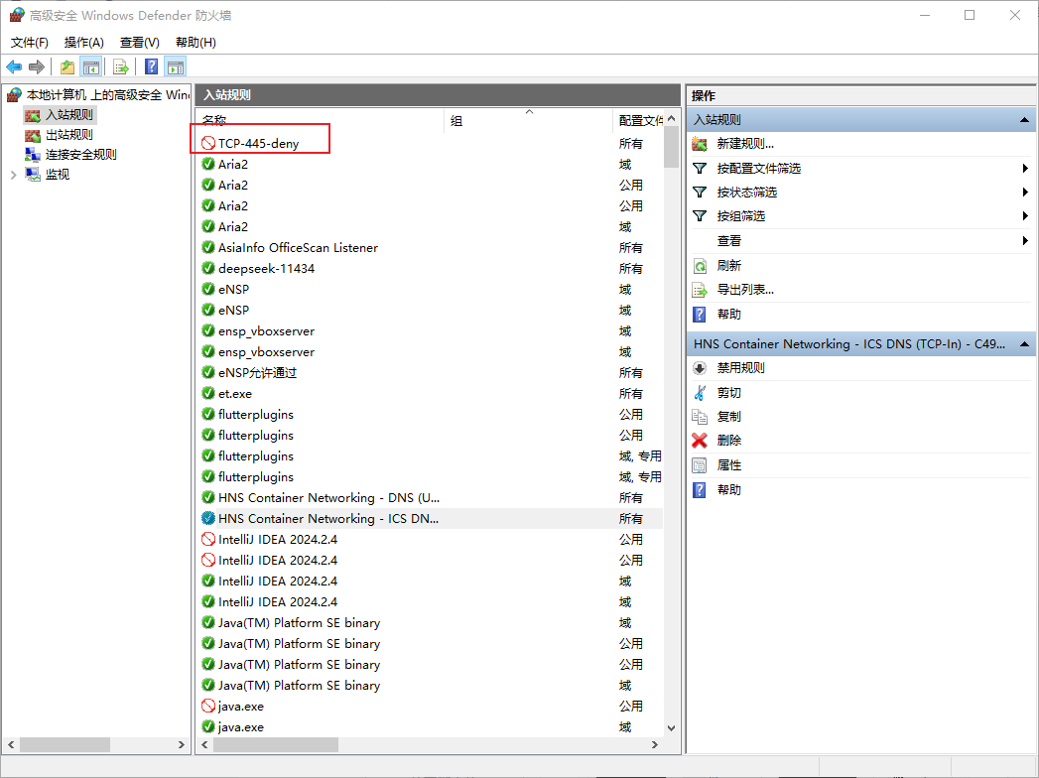Sort by the 组 column header
This screenshot has height=778, width=1039.
(528, 121)
